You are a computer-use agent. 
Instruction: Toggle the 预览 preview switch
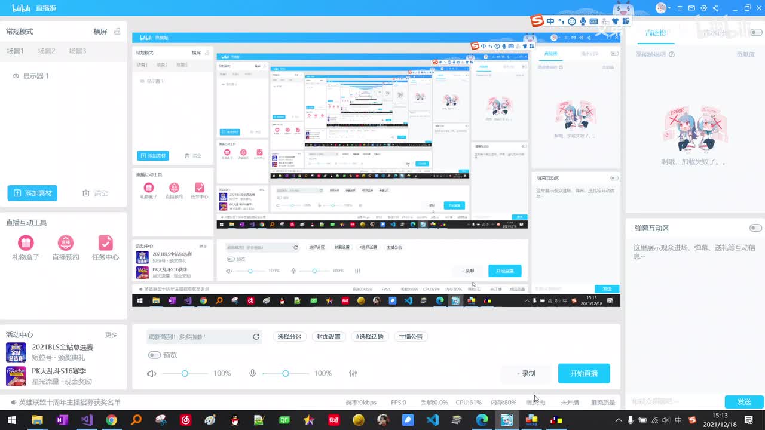point(154,355)
